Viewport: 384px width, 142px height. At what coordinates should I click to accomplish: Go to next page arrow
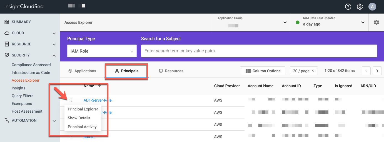point(377,71)
